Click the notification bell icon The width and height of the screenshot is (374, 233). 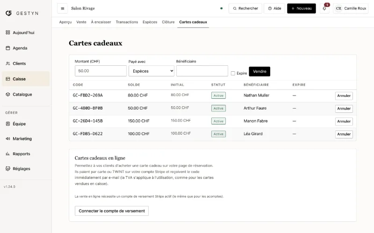coord(324,8)
